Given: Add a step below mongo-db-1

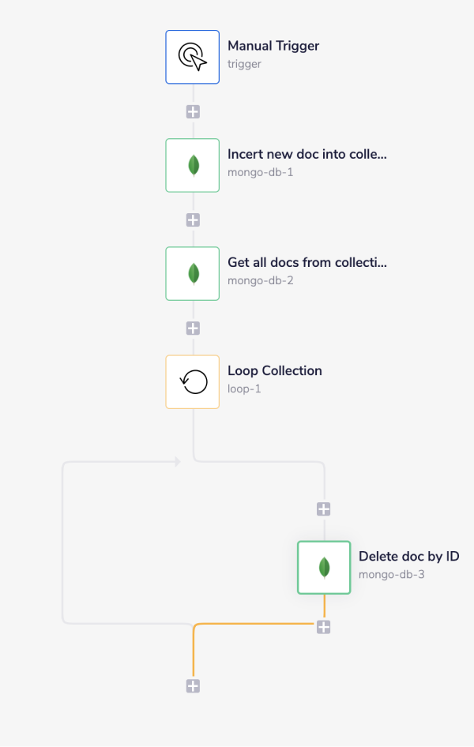Looking at the screenshot, I should pos(192,220).
